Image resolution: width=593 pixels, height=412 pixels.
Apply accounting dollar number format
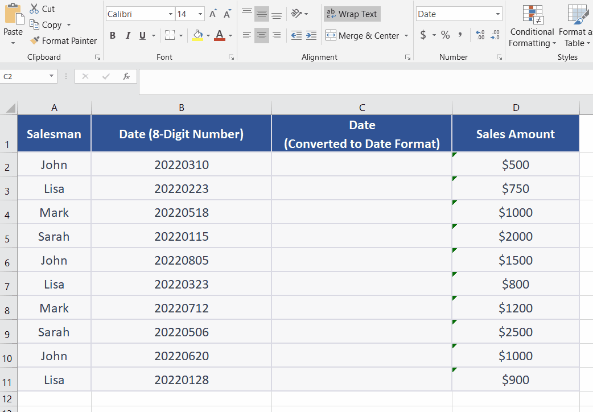[x=423, y=35]
